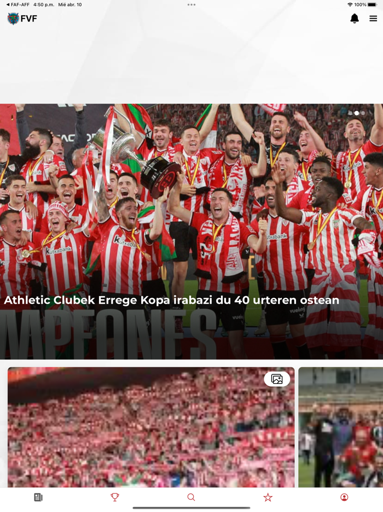Tap the home indicator bar
Viewport: 383px width, 512px height.
(x=191, y=508)
